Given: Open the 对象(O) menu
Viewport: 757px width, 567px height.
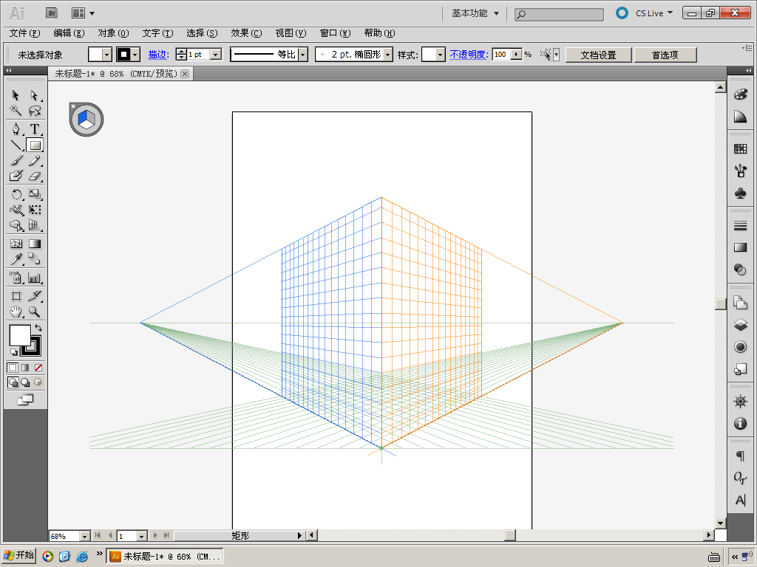Looking at the screenshot, I should click(113, 33).
